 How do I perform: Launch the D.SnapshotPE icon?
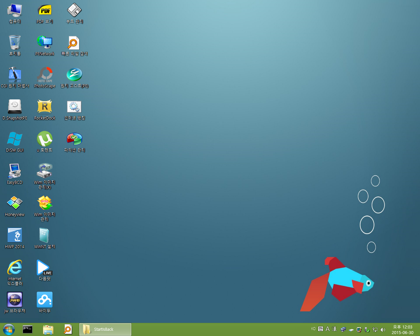pyautogui.click(x=15, y=110)
